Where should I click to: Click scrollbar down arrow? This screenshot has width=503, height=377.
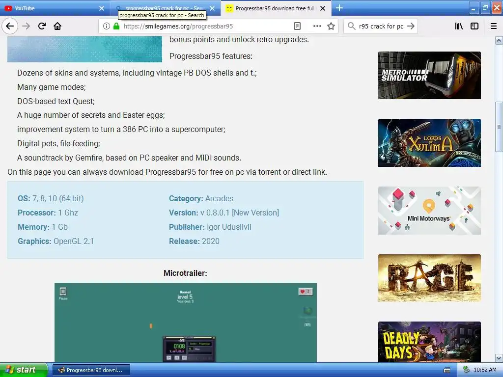pyautogui.click(x=499, y=358)
